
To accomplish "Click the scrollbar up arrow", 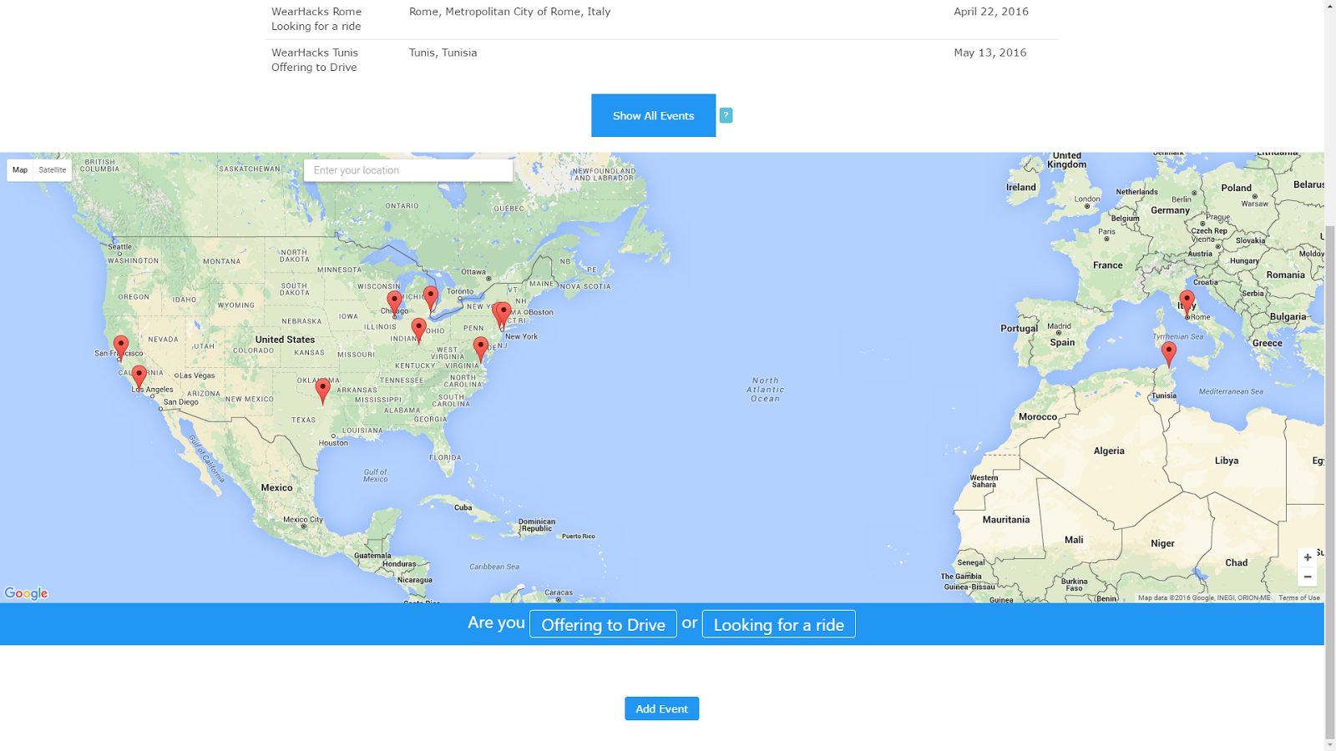I will 1330,6.
